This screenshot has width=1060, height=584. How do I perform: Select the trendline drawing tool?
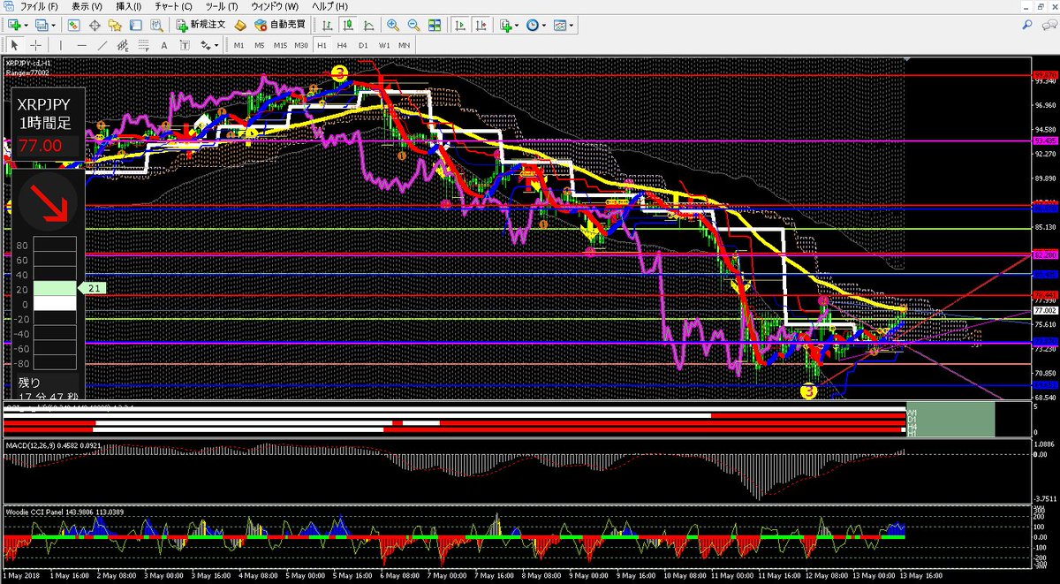102,45
